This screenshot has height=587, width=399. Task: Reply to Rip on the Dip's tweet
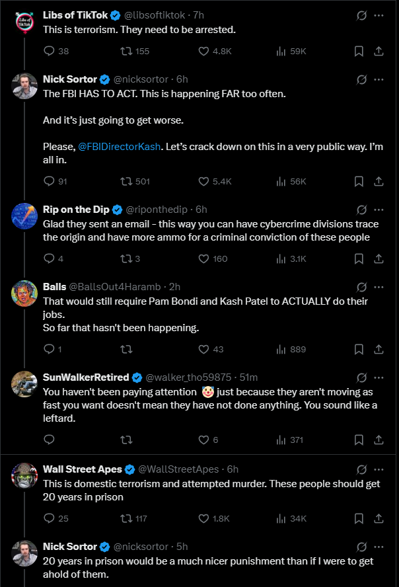54,258
